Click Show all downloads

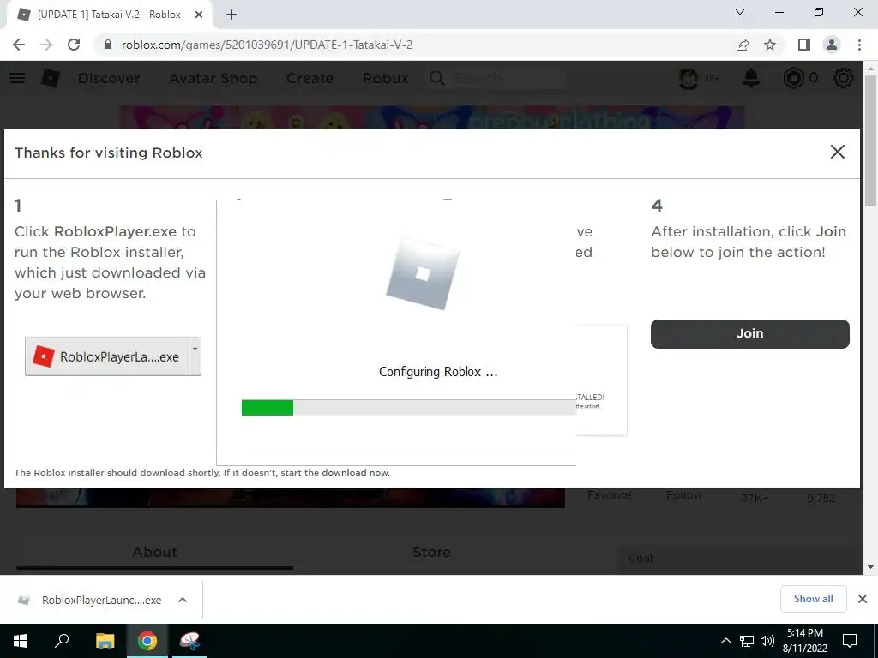pyautogui.click(x=813, y=599)
